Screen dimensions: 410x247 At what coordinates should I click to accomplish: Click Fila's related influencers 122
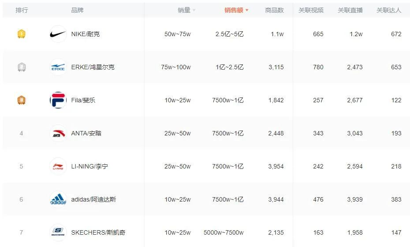396,100
